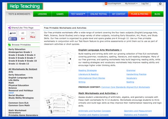Click the Google+ share count 40
The image size is (168, 119).
pyautogui.click(x=23, y=33)
